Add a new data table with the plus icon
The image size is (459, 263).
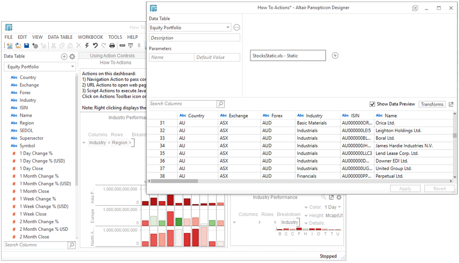pyautogui.click(x=64, y=56)
